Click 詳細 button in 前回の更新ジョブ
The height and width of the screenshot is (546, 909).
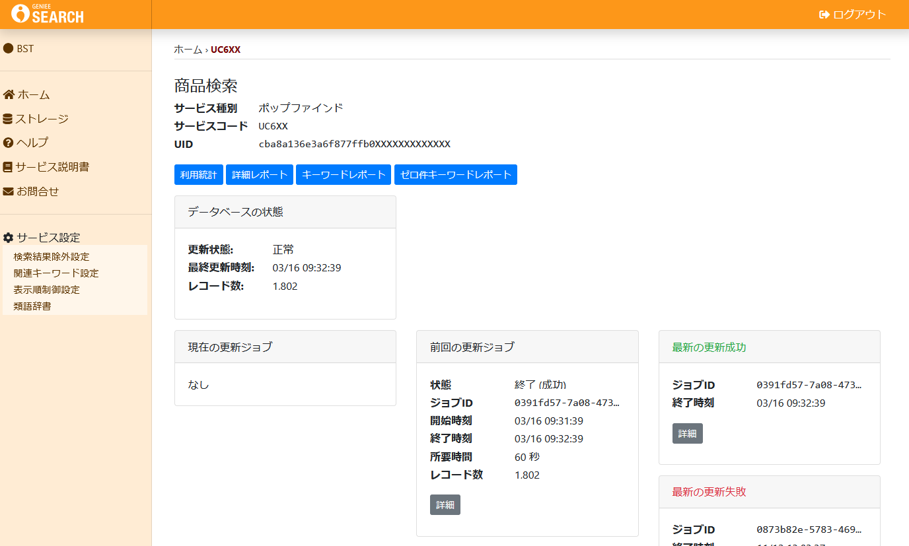445,505
